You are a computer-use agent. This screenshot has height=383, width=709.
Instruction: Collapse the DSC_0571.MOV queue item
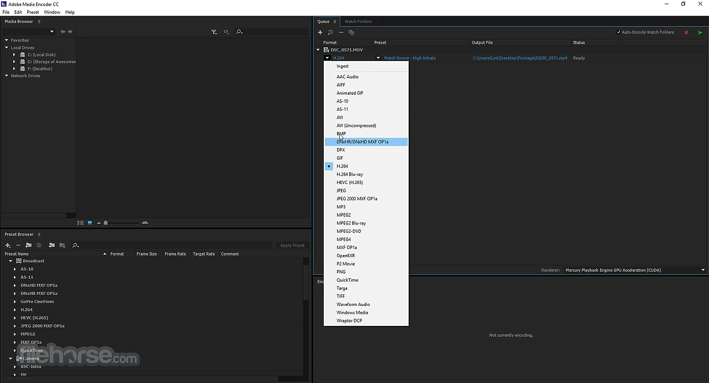(x=318, y=50)
